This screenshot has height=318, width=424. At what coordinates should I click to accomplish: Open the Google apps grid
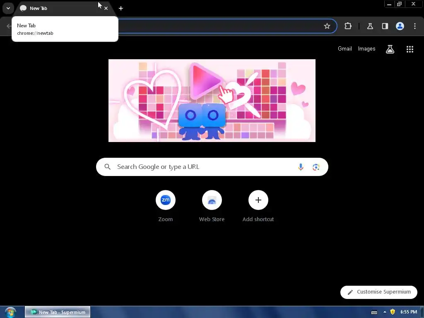coord(410,49)
